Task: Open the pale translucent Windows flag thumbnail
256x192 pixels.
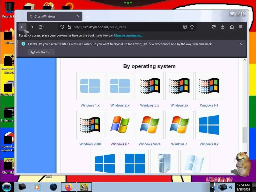Action: click(x=194, y=161)
